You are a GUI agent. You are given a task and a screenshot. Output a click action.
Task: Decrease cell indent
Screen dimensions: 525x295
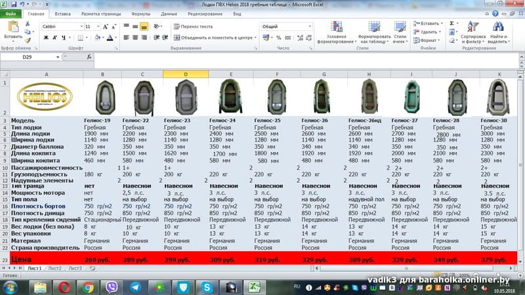[156, 37]
